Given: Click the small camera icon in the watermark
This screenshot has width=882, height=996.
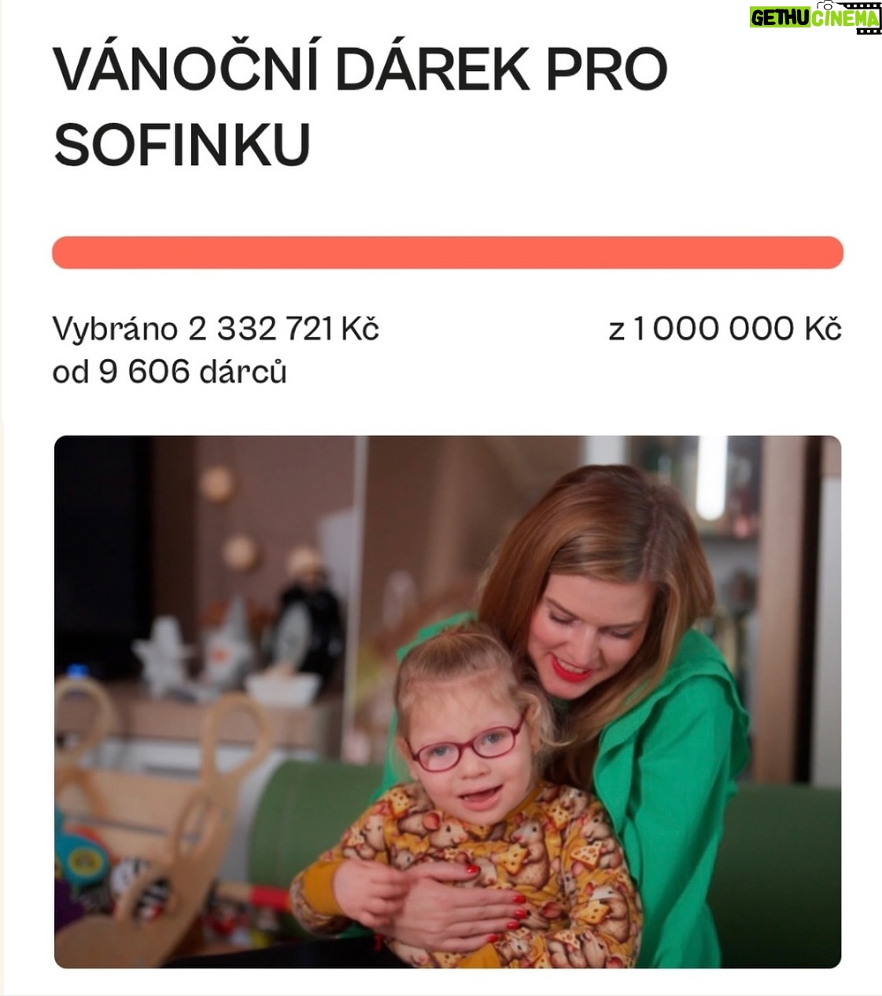Looking at the screenshot, I should [x=825, y=6].
